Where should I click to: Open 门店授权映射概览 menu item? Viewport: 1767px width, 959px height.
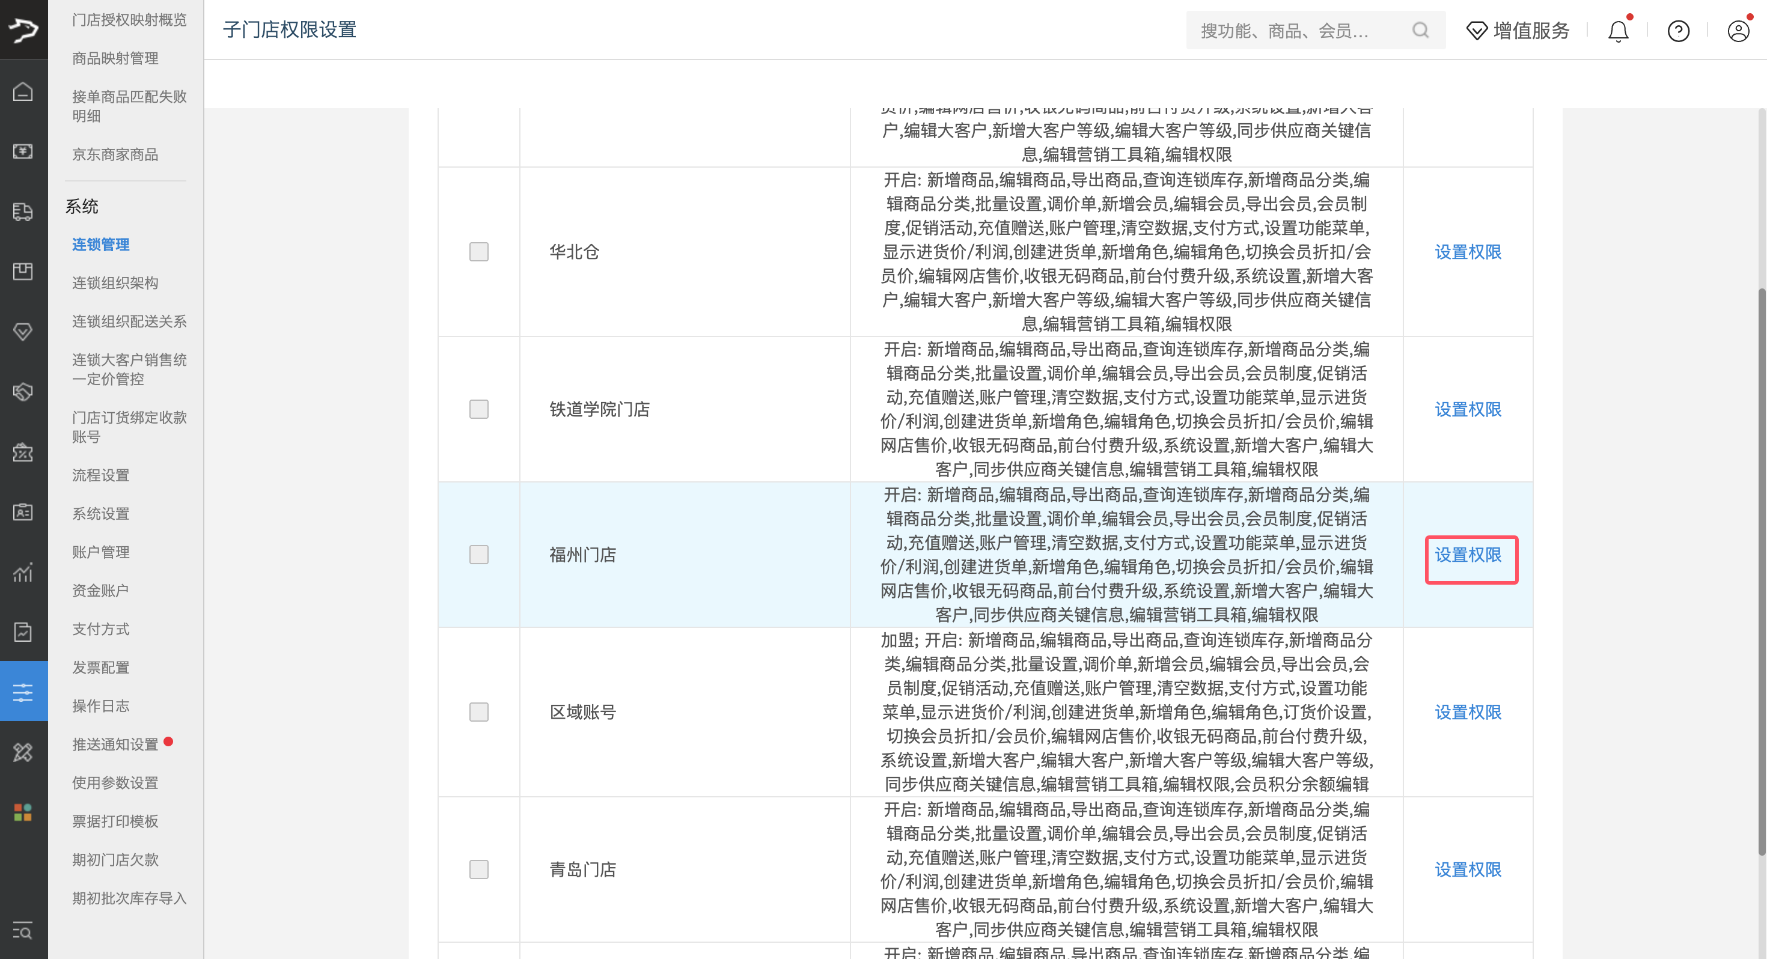[x=129, y=20]
